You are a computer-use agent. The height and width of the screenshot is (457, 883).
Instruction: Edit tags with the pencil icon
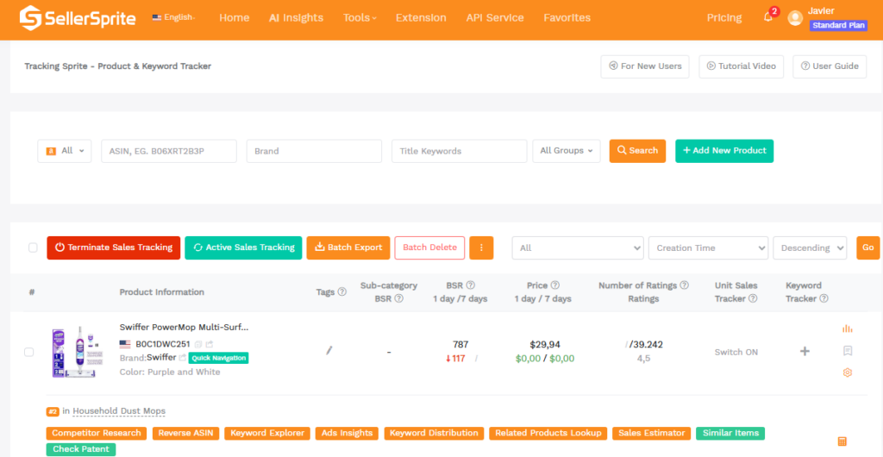point(329,351)
